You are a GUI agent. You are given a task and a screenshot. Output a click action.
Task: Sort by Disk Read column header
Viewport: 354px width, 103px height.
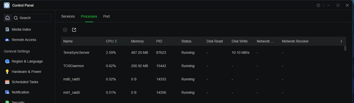(x=215, y=41)
